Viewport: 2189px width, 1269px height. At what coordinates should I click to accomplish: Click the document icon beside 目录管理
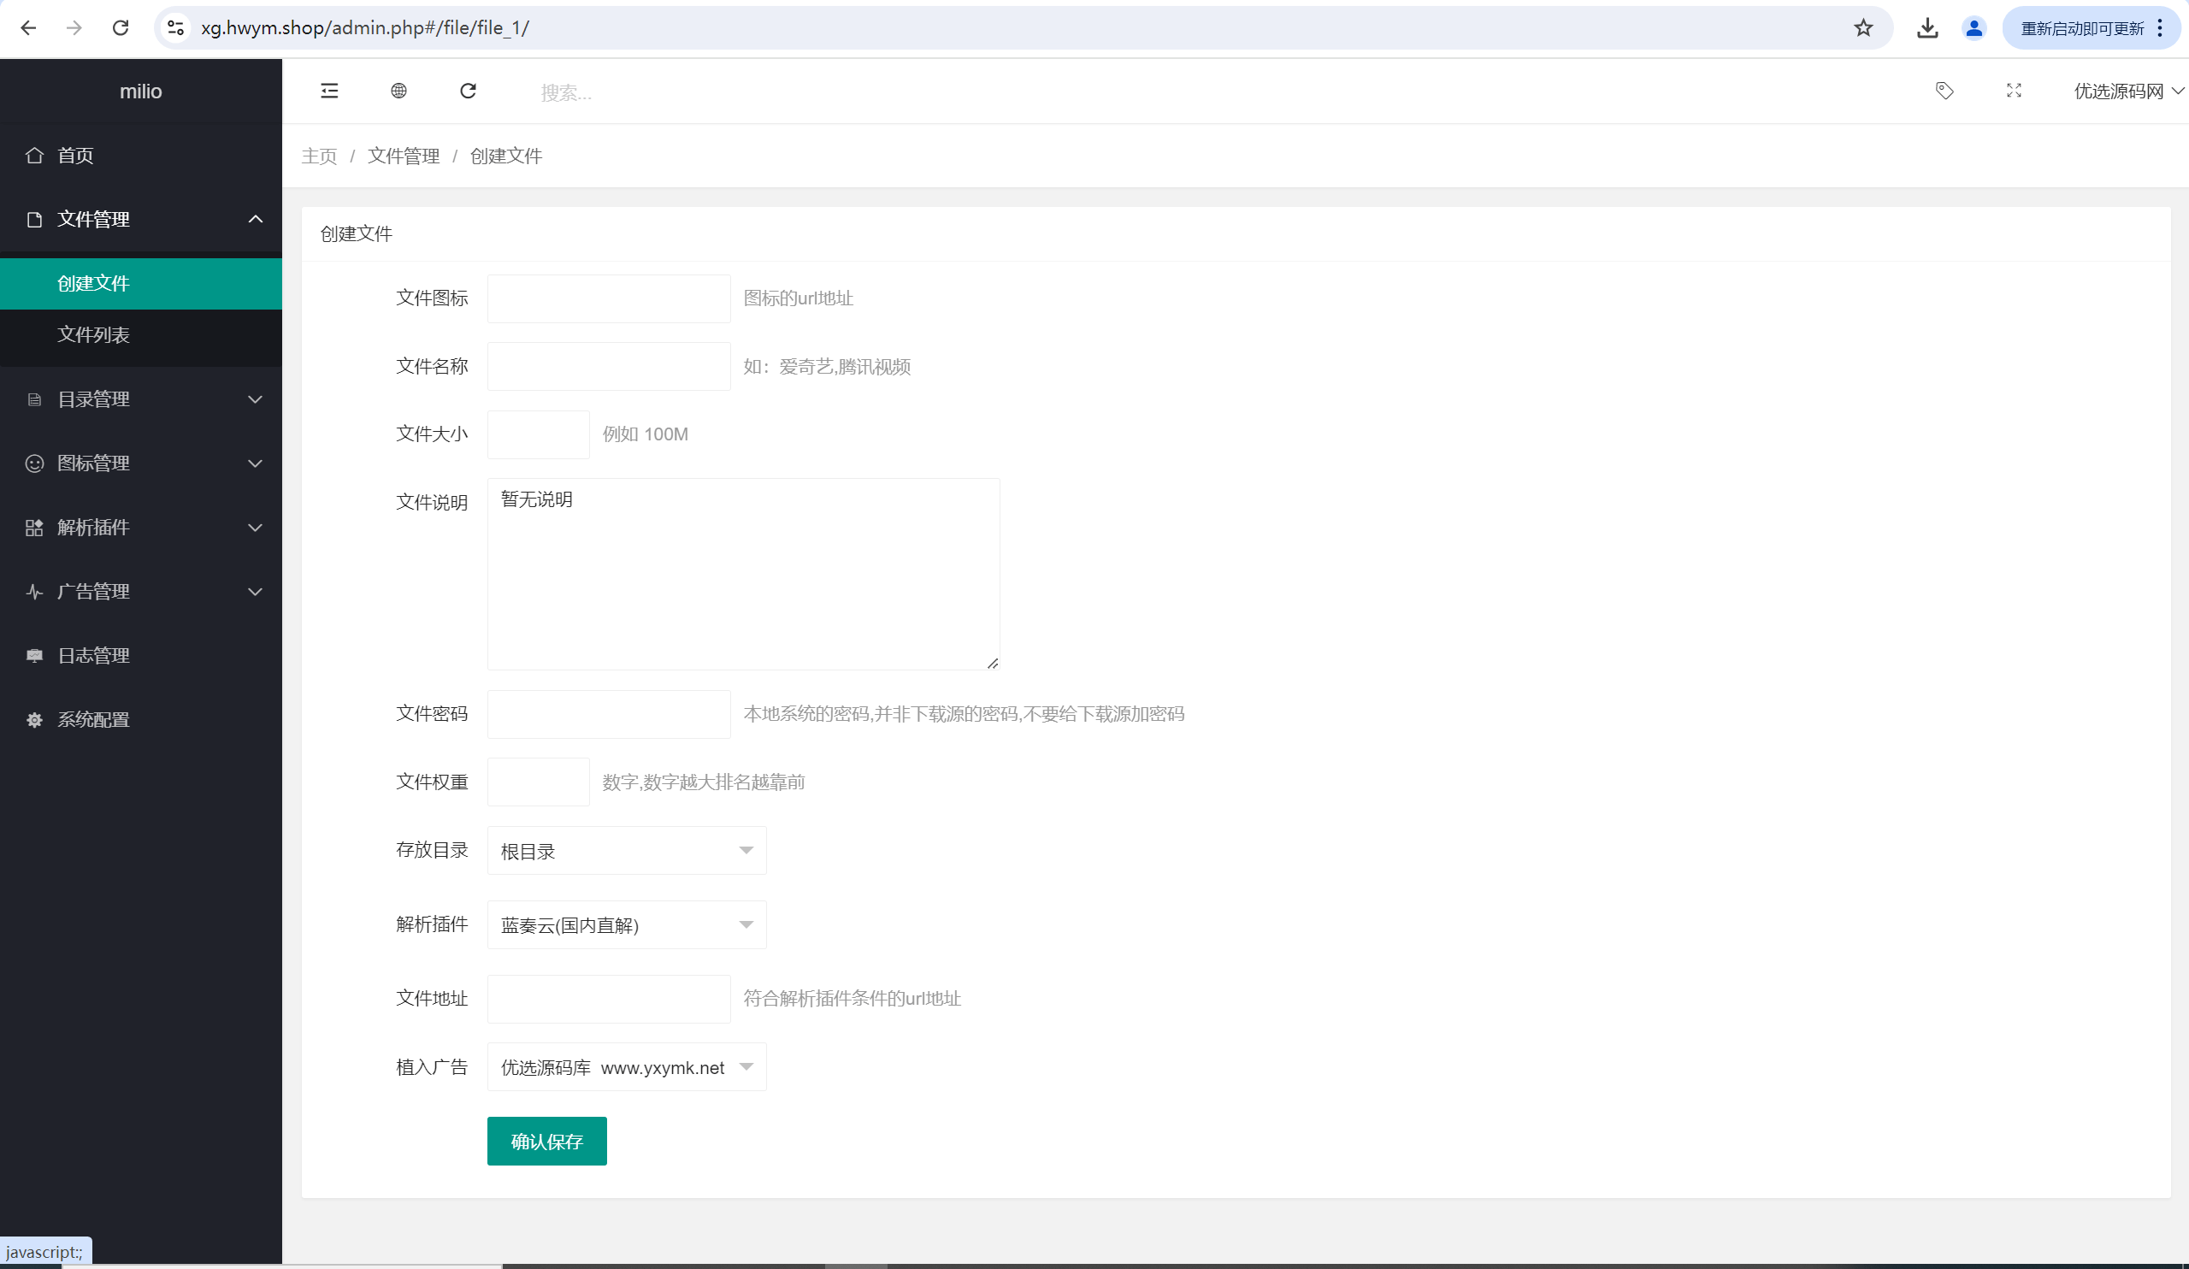pyautogui.click(x=35, y=399)
